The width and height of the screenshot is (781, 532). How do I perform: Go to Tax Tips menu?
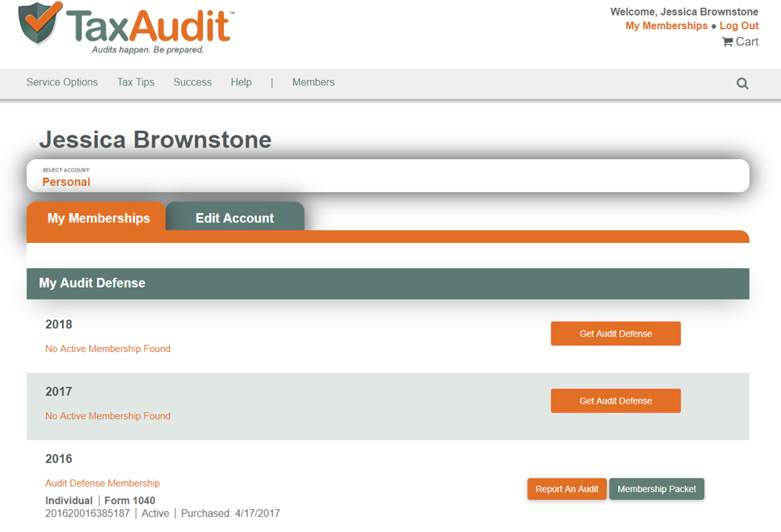click(x=136, y=82)
